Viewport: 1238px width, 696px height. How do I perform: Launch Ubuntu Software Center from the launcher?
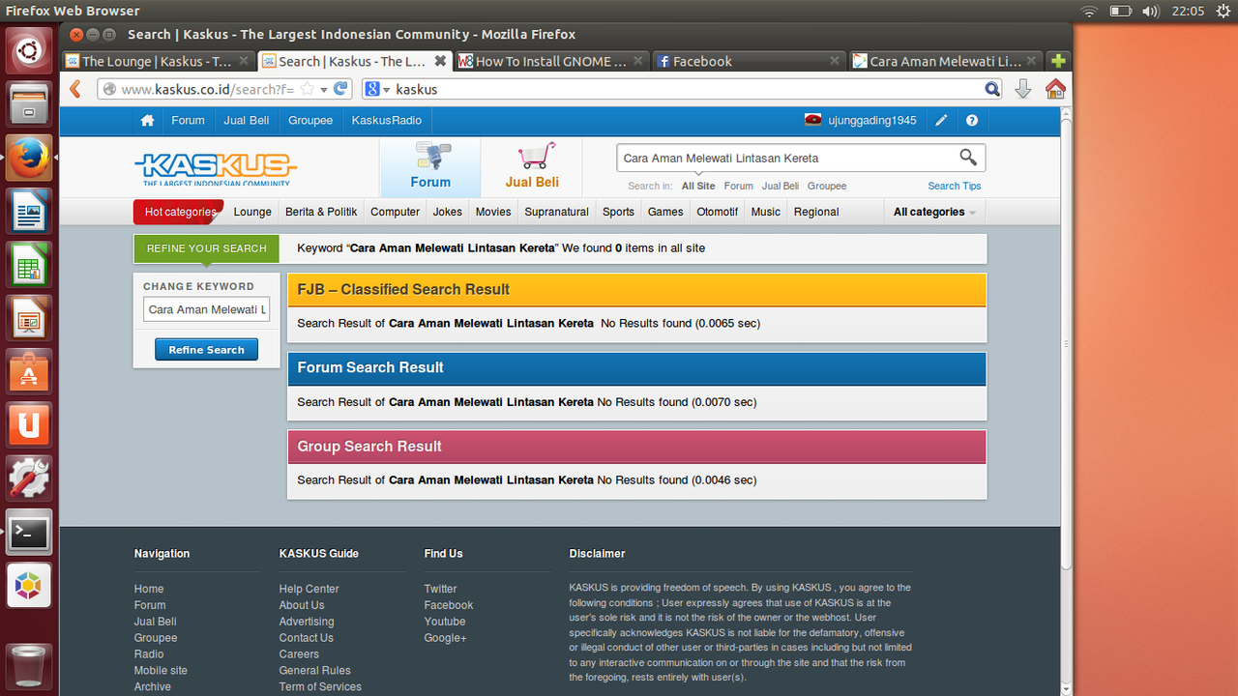click(x=29, y=370)
